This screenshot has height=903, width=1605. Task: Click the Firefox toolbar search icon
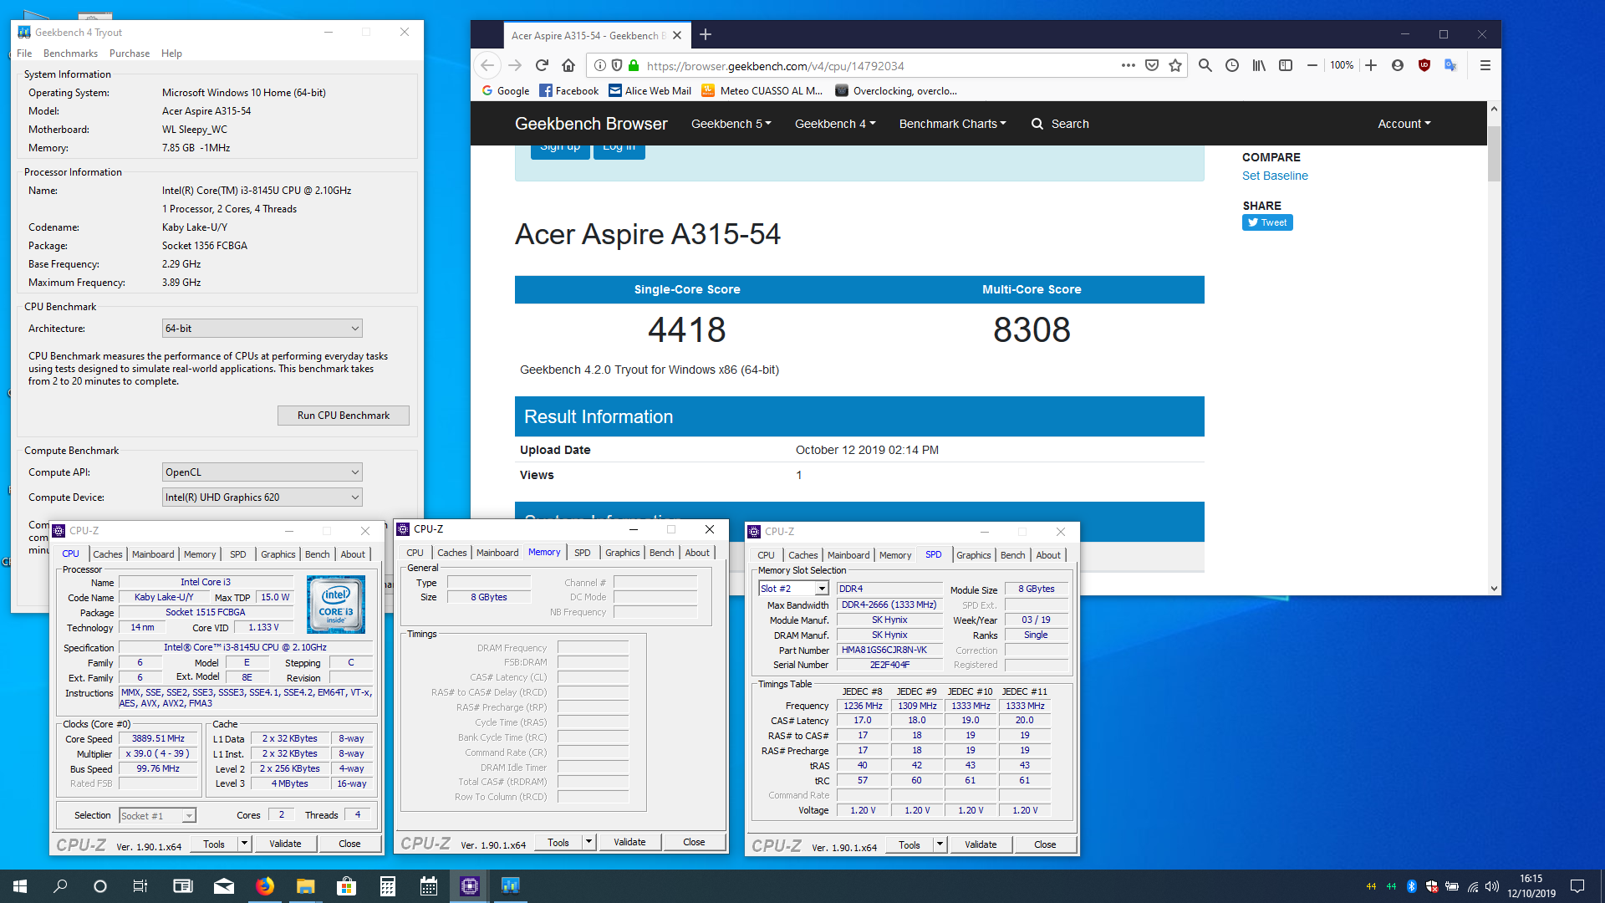point(1205,65)
